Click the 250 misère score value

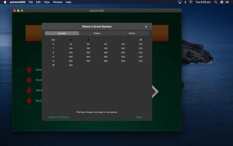coord(71,65)
